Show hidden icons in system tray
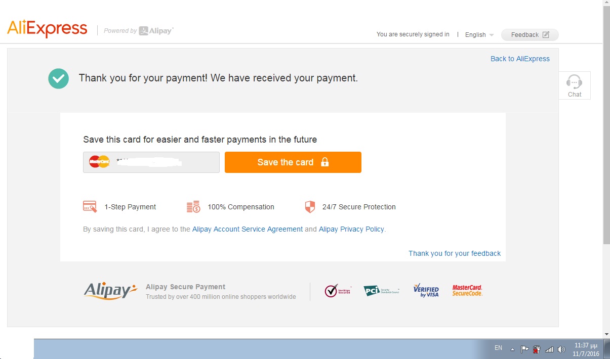The width and height of the screenshot is (610, 359). 512,349
